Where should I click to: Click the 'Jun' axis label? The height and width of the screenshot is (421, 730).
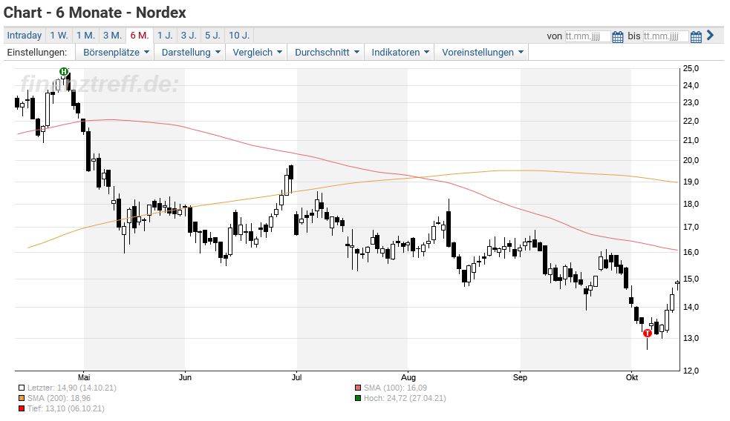[x=186, y=377]
